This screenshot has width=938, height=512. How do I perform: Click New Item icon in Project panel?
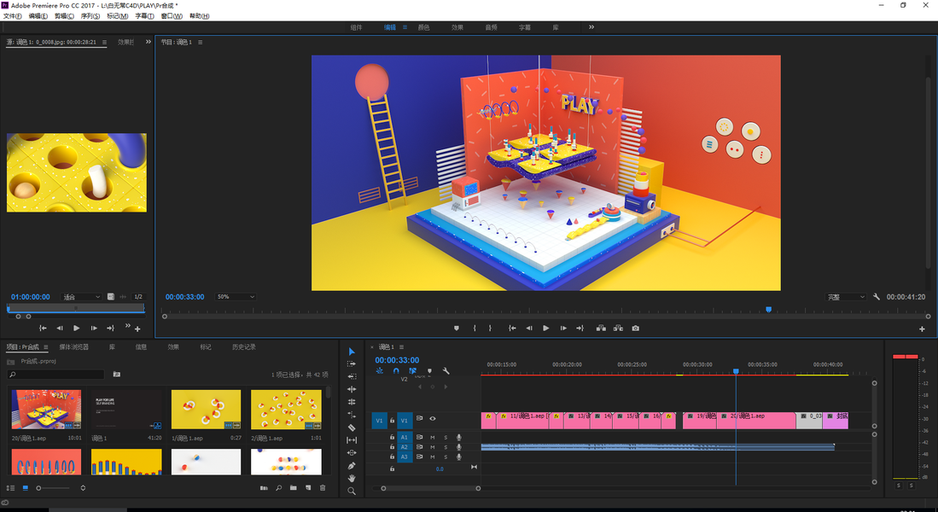click(308, 488)
